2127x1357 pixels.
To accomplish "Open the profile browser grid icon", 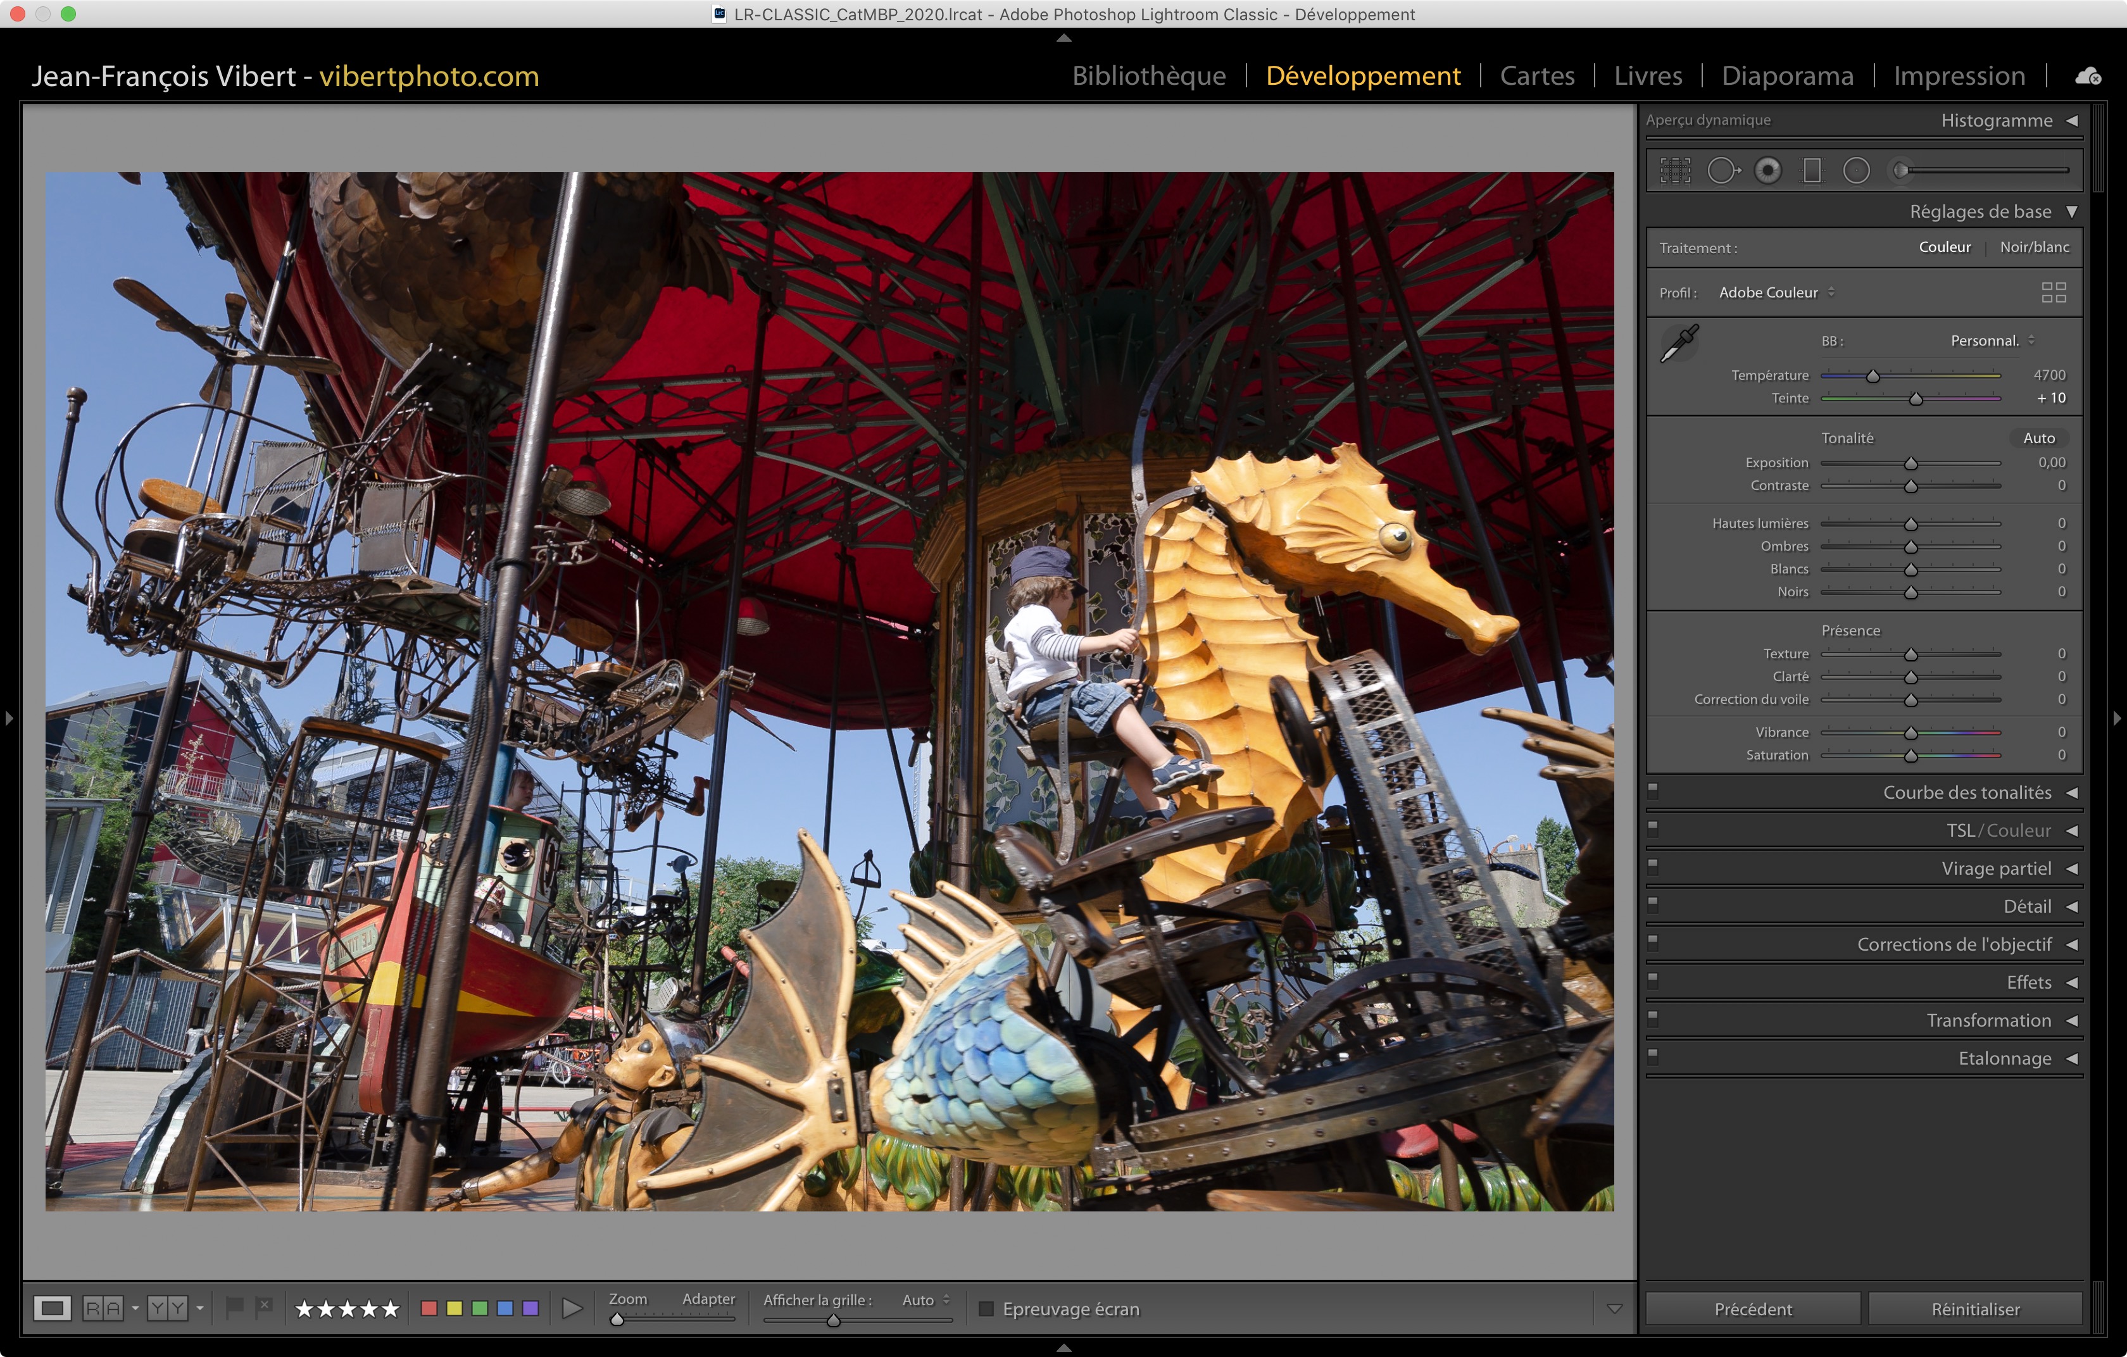I will [2054, 292].
